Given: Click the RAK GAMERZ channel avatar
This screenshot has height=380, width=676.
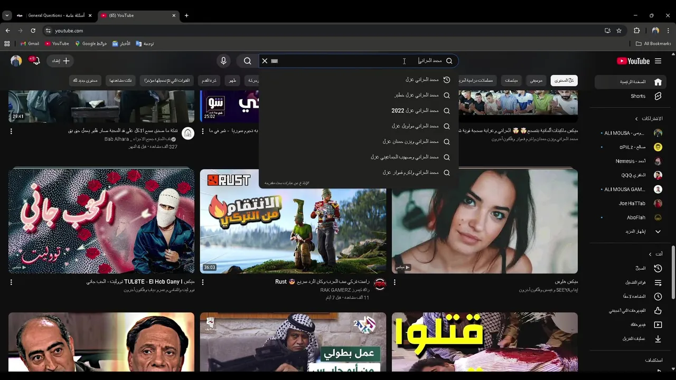Looking at the screenshot, I should (380, 284).
